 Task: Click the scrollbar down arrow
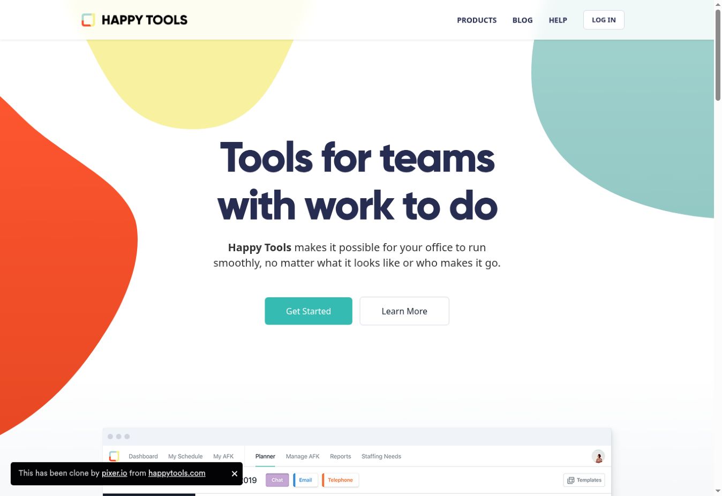(718, 491)
